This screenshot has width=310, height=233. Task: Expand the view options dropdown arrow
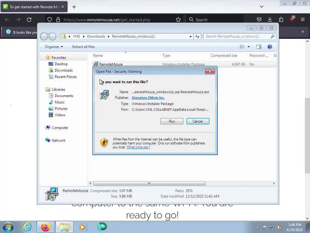(x=249, y=47)
